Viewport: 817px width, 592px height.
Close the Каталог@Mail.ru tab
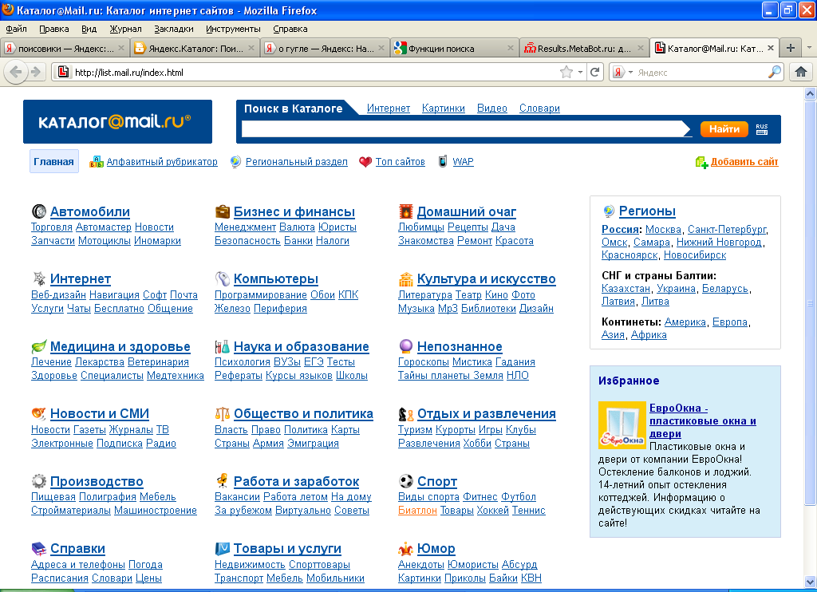coord(771,48)
